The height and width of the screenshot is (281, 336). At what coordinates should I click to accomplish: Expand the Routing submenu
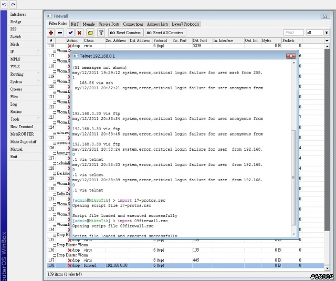(x=21, y=74)
